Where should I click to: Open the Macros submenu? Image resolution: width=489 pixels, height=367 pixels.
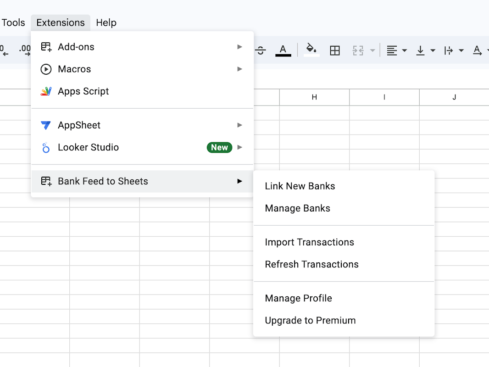click(142, 69)
